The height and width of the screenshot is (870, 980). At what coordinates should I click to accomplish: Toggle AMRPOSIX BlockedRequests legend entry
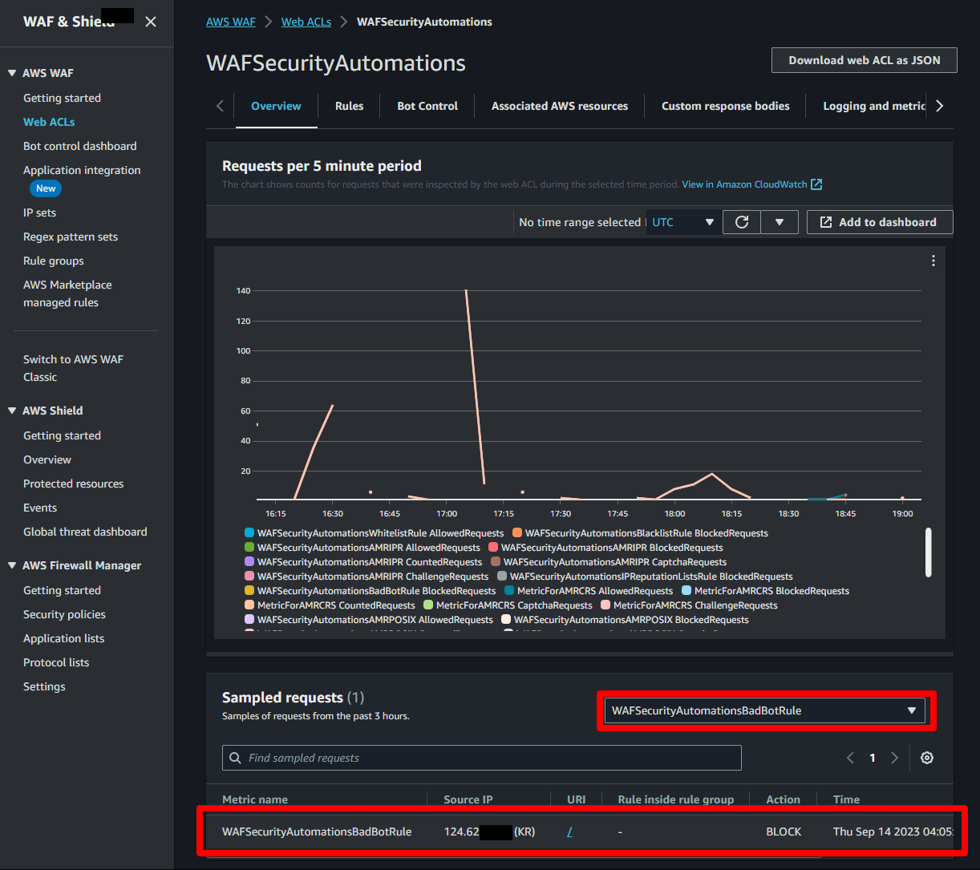click(626, 620)
